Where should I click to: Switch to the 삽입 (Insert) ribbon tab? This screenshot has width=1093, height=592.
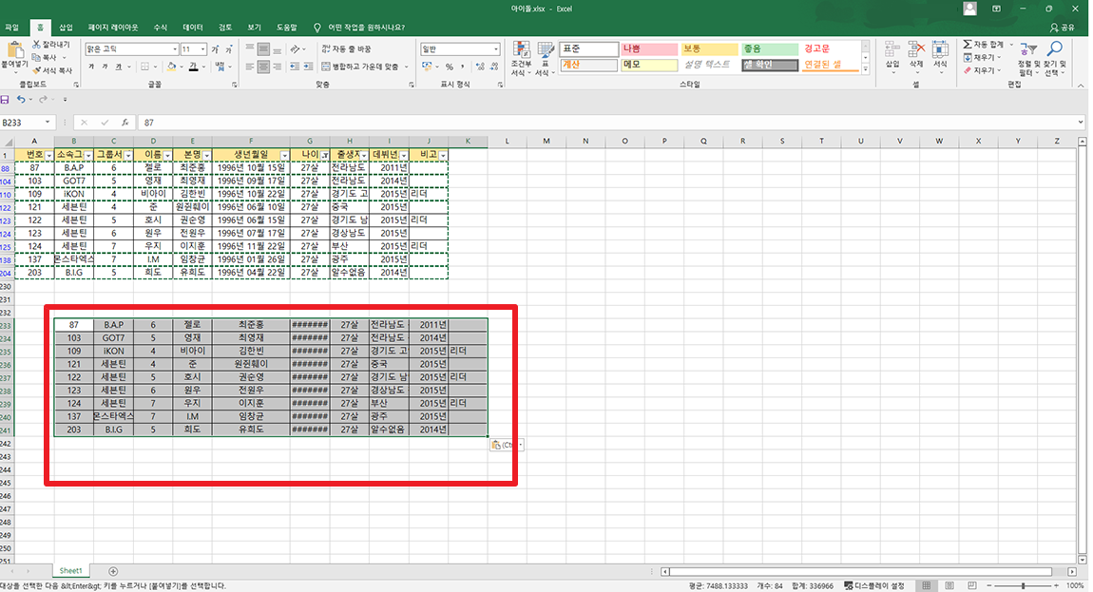66,28
